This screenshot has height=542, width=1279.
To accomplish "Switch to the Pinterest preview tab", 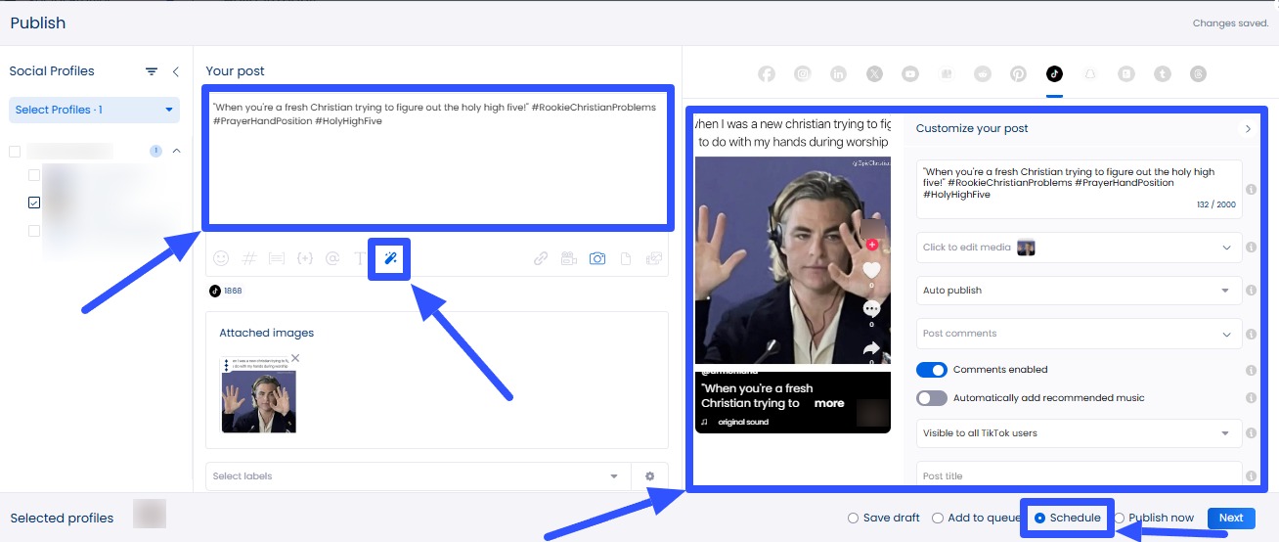I will 1019,73.
